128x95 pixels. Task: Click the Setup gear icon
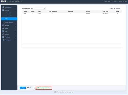click(3, 28)
